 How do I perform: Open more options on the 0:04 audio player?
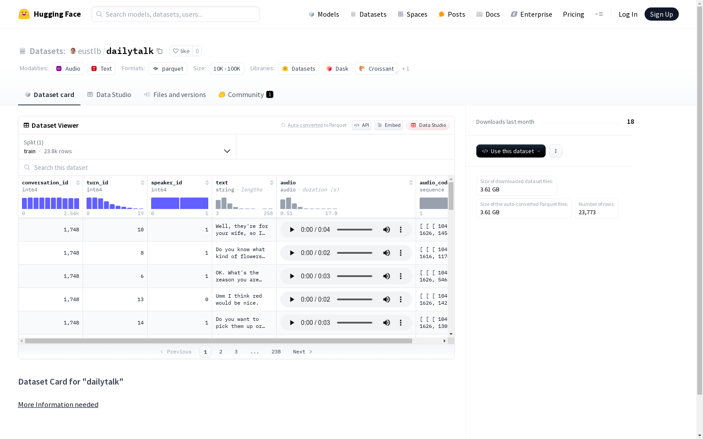pyautogui.click(x=401, y=230)
